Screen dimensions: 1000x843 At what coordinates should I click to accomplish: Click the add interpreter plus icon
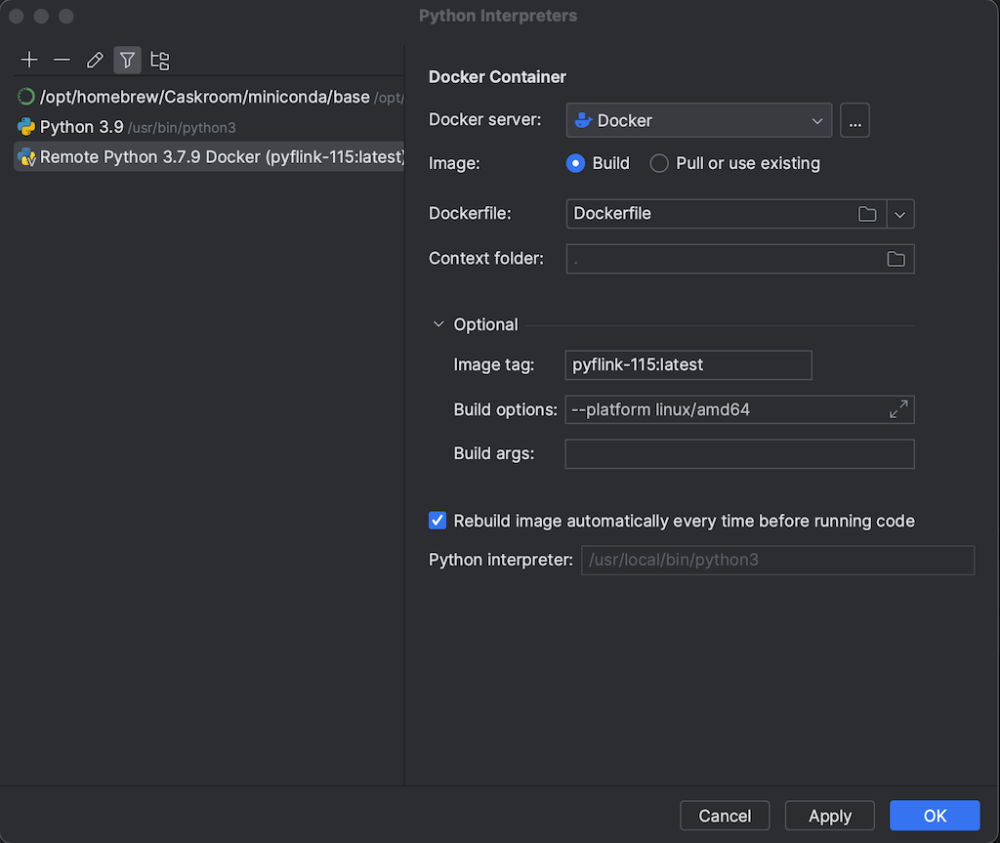pos(29,61)
